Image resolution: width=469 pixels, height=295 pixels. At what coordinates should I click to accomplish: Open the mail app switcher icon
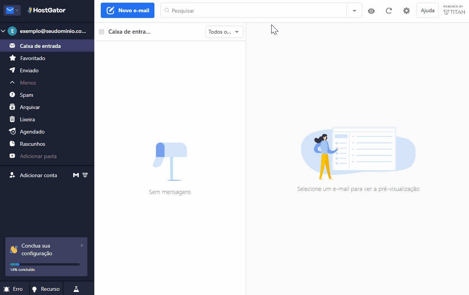click(x=12, y=10)
